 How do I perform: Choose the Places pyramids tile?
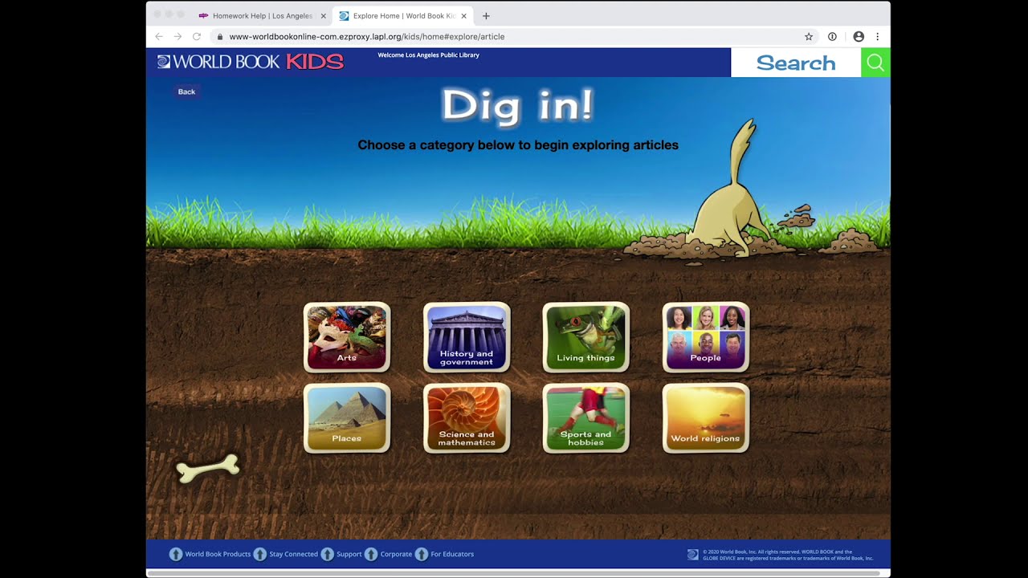click(347, 418)
